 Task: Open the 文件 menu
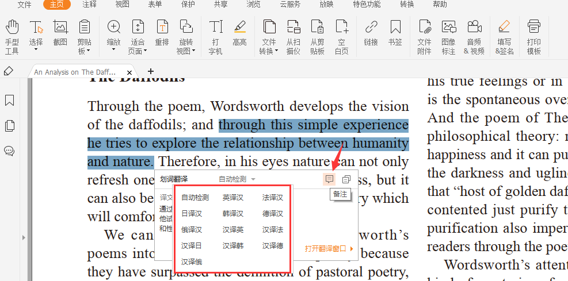(x=24, y=5)
